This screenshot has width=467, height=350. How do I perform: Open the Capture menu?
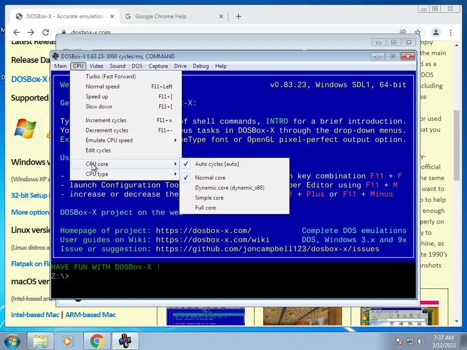(158, 66)
